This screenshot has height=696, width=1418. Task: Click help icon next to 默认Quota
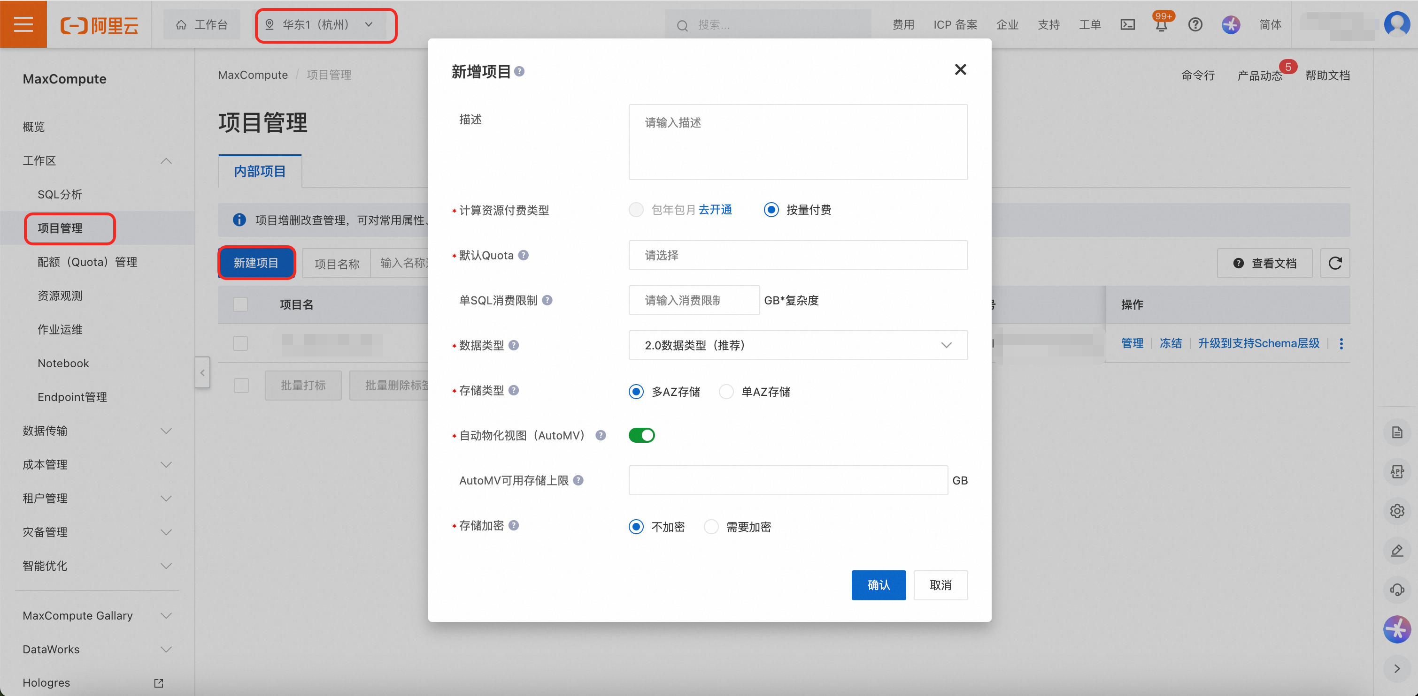point(524,255)
